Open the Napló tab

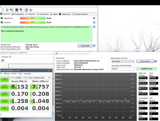point(54,14)
